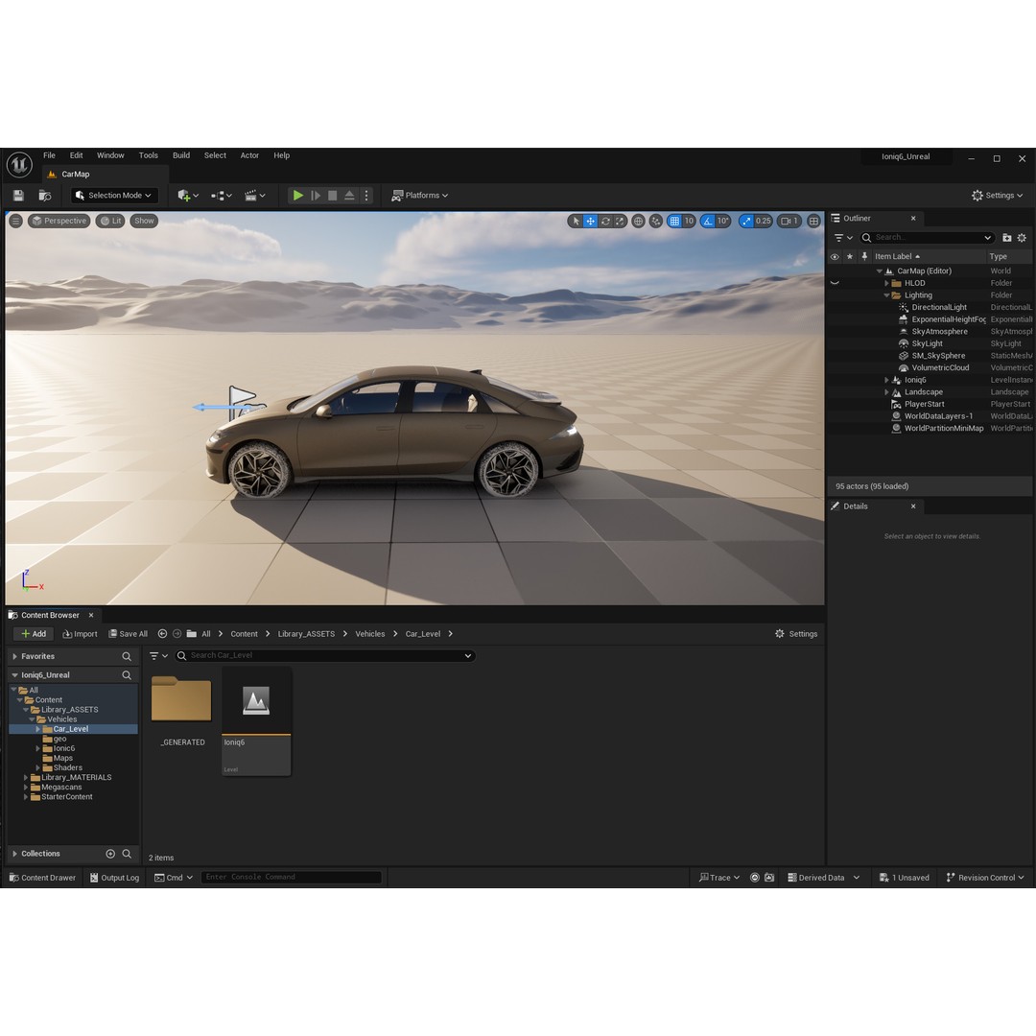
Task: Click the pin column header in Outliner
Action: point(865,256)
